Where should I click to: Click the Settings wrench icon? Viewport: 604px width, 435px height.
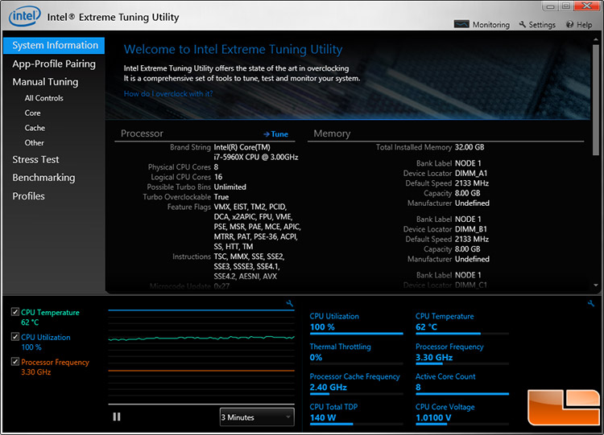[523, 24]
